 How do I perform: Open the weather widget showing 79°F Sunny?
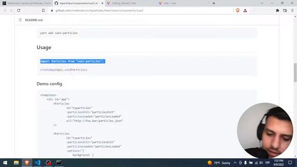tap(219, 163)
